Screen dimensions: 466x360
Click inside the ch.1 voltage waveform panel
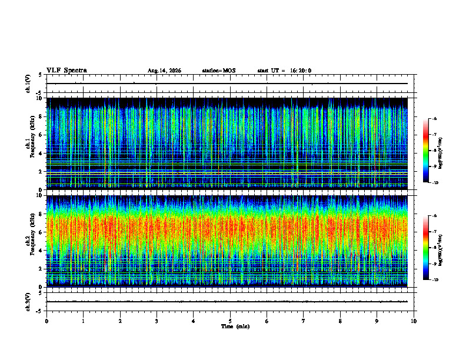(230, 84)
